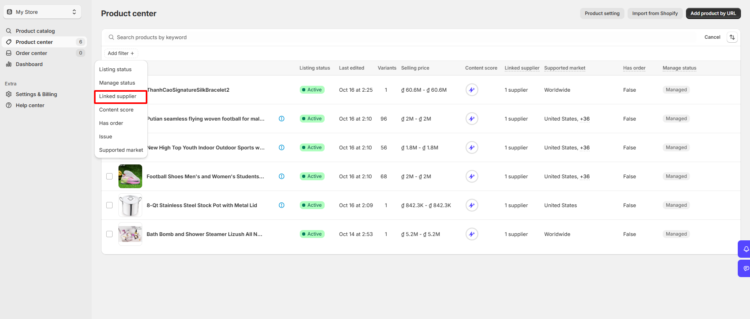
Task: Click info icon beside Football Shoes Men's product
Action: (282, 176)
